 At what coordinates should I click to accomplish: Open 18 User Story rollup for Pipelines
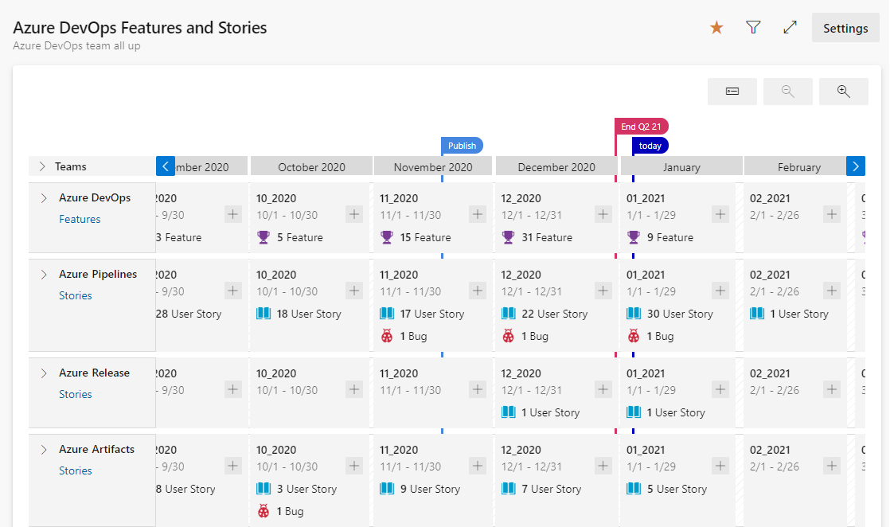pyautogui.click(x=299, y=314)
